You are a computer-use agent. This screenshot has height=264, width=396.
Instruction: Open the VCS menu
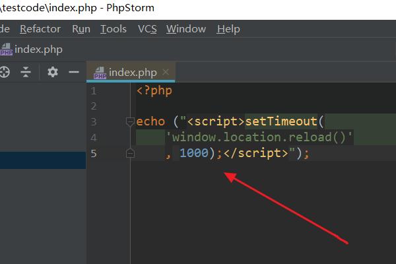[147, 29]
